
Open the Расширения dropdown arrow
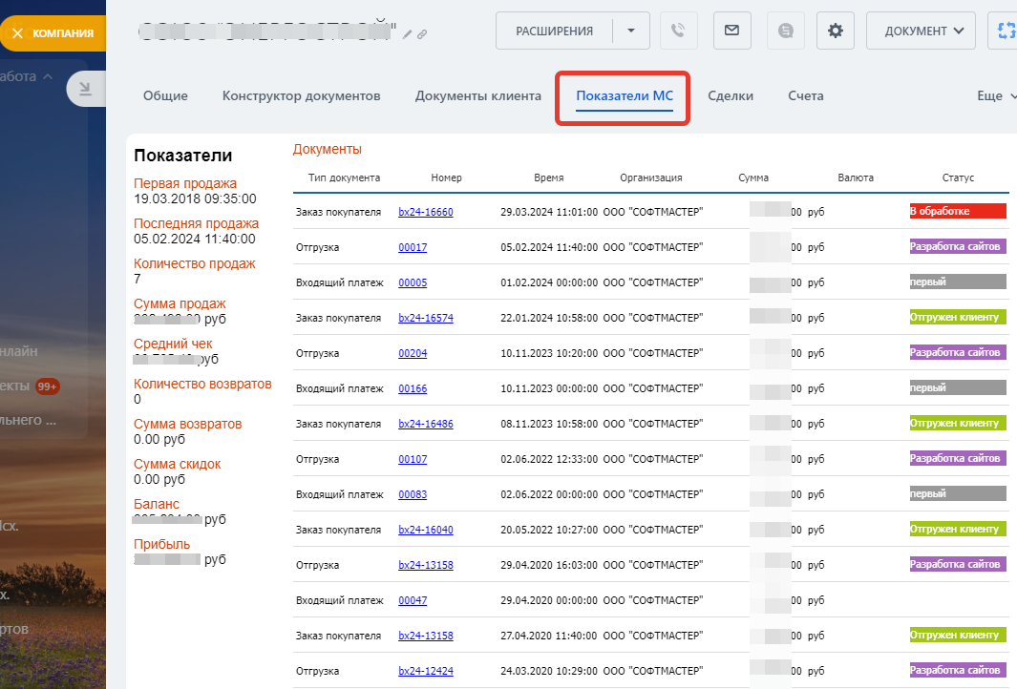click(631, 31)
